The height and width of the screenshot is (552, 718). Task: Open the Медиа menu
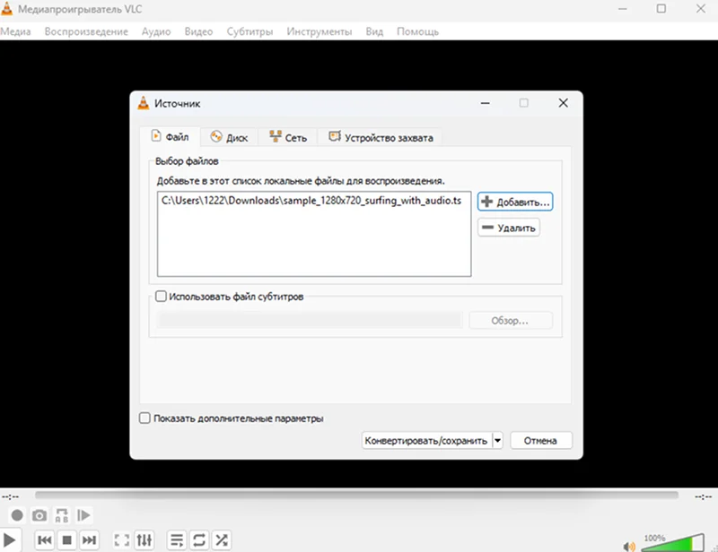15,31
